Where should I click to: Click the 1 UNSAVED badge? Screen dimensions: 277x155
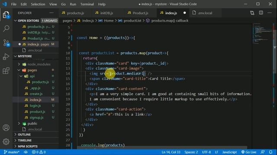click(x=49, y=21)
